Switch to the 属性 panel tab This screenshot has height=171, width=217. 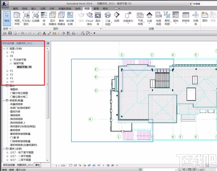[37, 165]
